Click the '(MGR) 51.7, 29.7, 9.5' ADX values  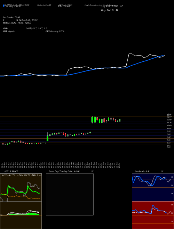[36, 28]
